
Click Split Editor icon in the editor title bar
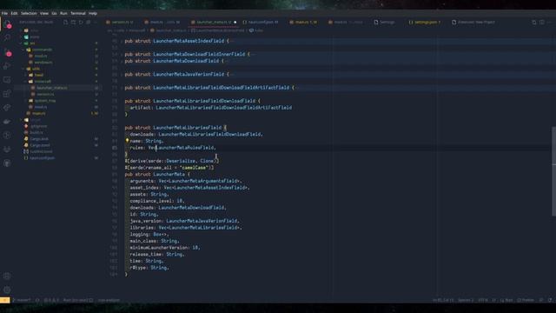[542, 22]
